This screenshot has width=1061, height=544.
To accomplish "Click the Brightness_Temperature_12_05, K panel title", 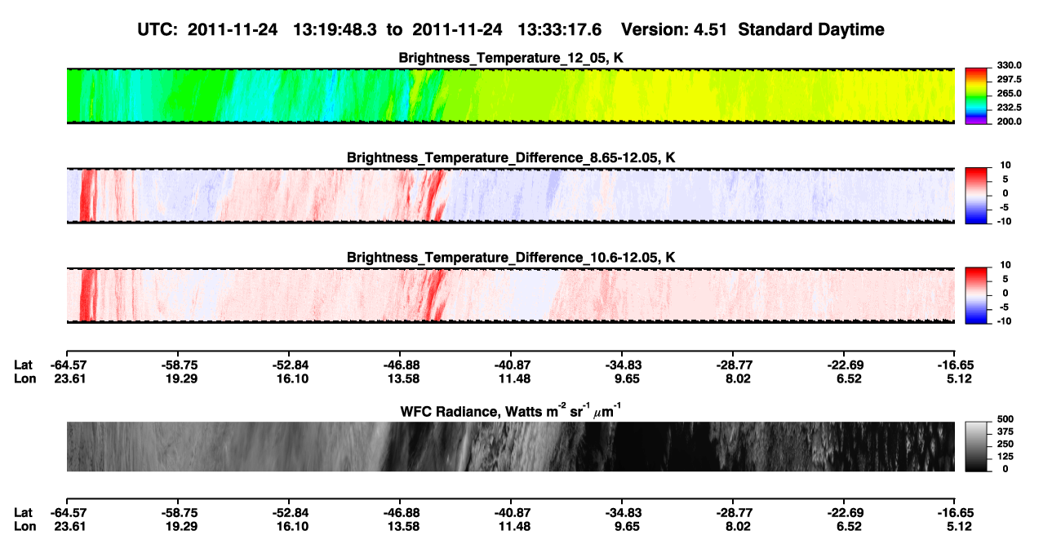I will [511, 58].
